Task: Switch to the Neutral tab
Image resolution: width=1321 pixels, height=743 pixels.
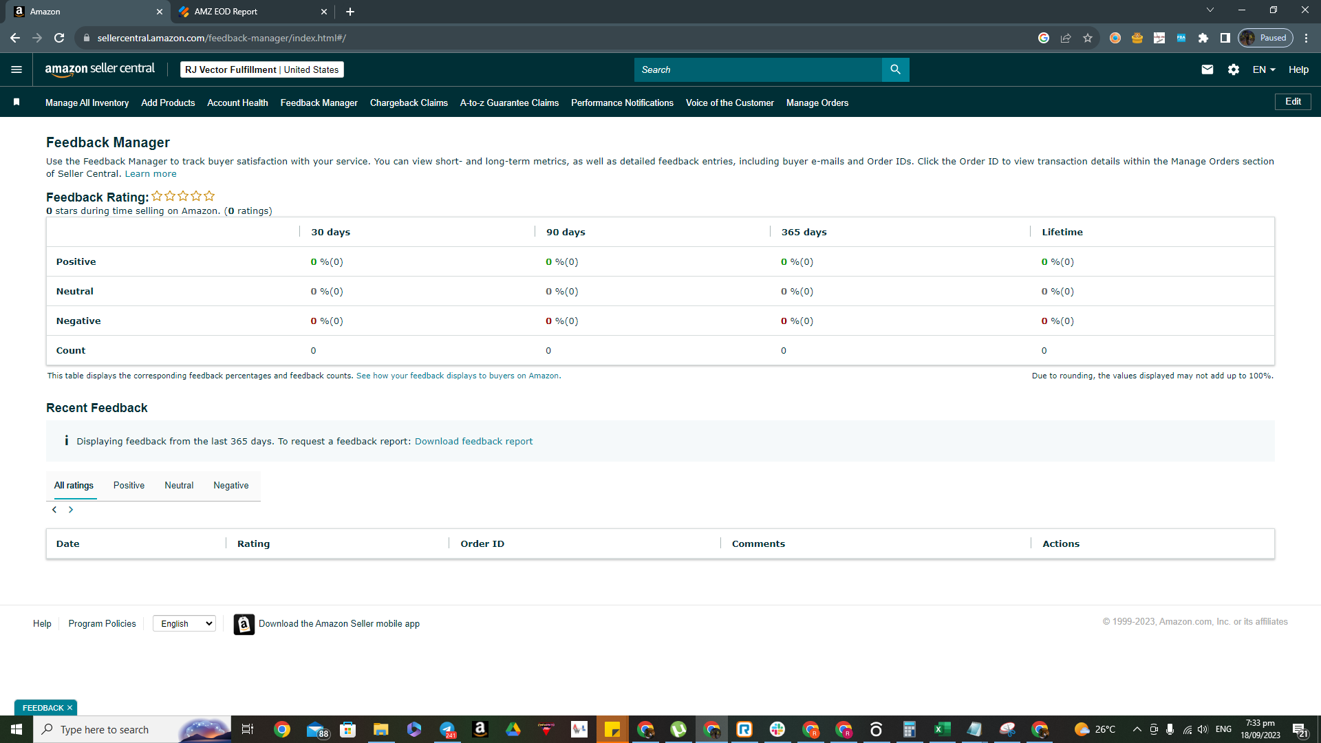Action: [179, 486]
